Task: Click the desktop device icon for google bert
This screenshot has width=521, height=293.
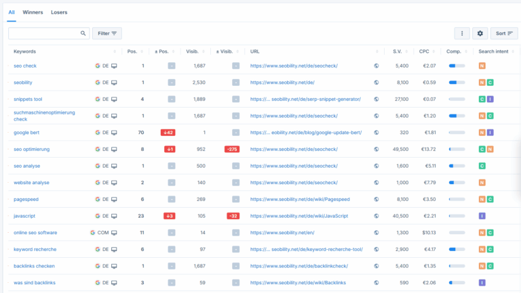Action: (x=114, y=133)
